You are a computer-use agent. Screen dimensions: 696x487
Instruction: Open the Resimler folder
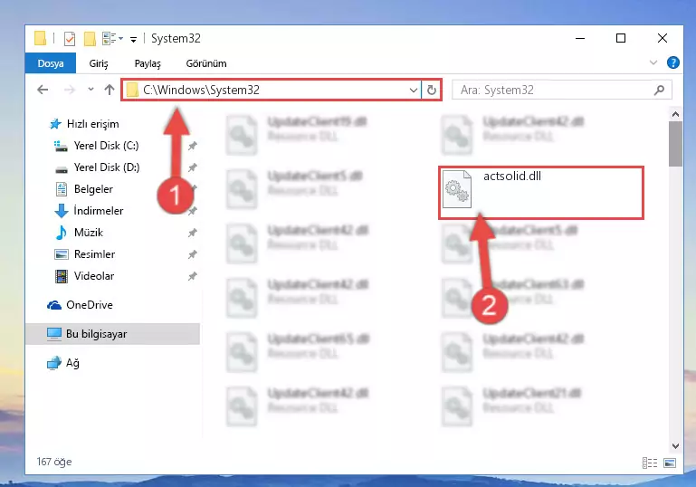point(94,254)
